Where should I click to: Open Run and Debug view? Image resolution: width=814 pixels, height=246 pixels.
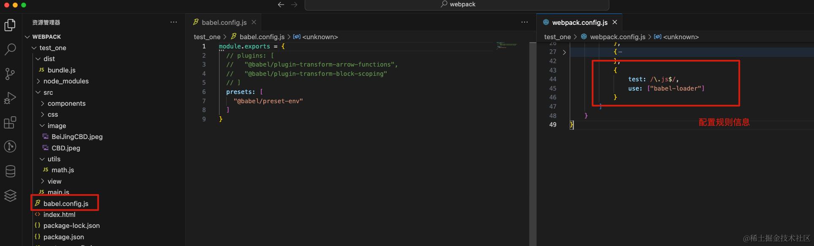pyautogui.click(x=10, y=98)
